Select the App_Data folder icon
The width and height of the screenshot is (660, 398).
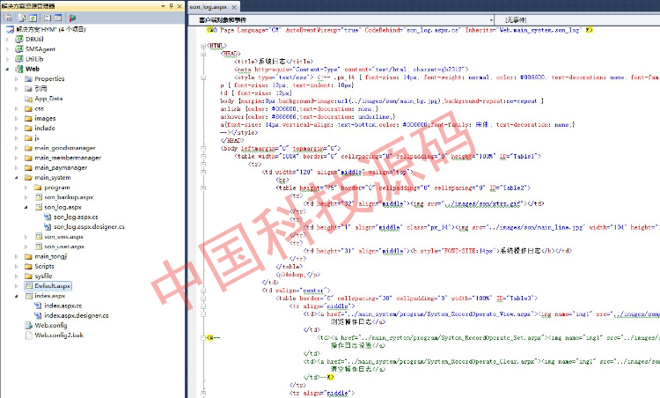[29, 99]
